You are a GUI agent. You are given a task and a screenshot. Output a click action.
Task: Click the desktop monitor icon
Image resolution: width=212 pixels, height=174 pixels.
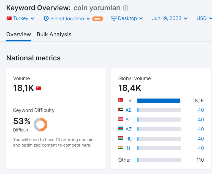(114, 18)
